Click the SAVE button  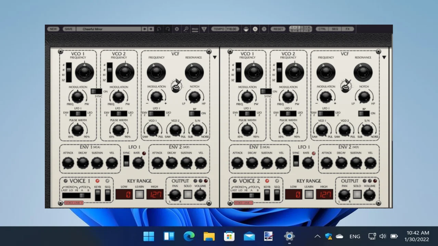tap(69, 29)
